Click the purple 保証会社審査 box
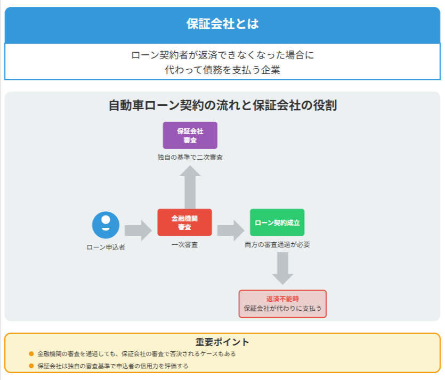This screenshot has width=445, height=380. (190, 136)
